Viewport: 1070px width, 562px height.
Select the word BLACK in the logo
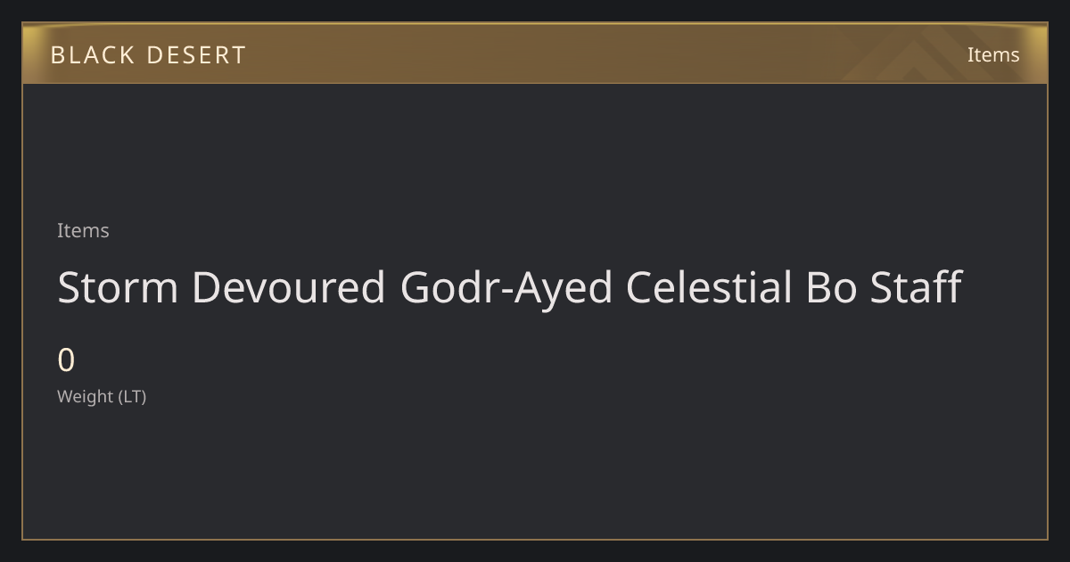82,55
